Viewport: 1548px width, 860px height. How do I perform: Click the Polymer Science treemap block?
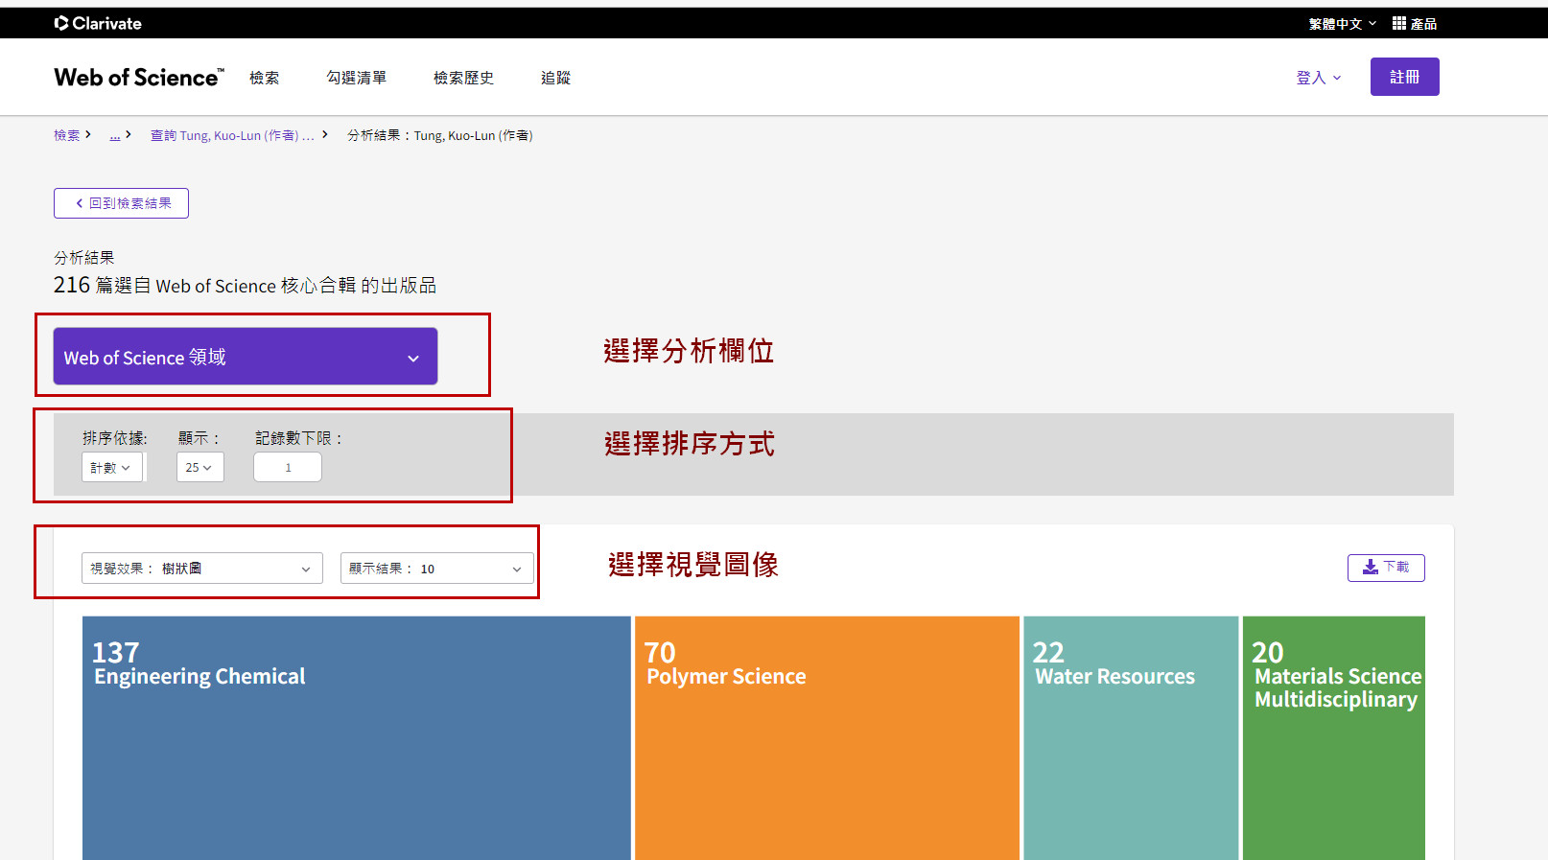pyautogui.click(x=827, y=738)
